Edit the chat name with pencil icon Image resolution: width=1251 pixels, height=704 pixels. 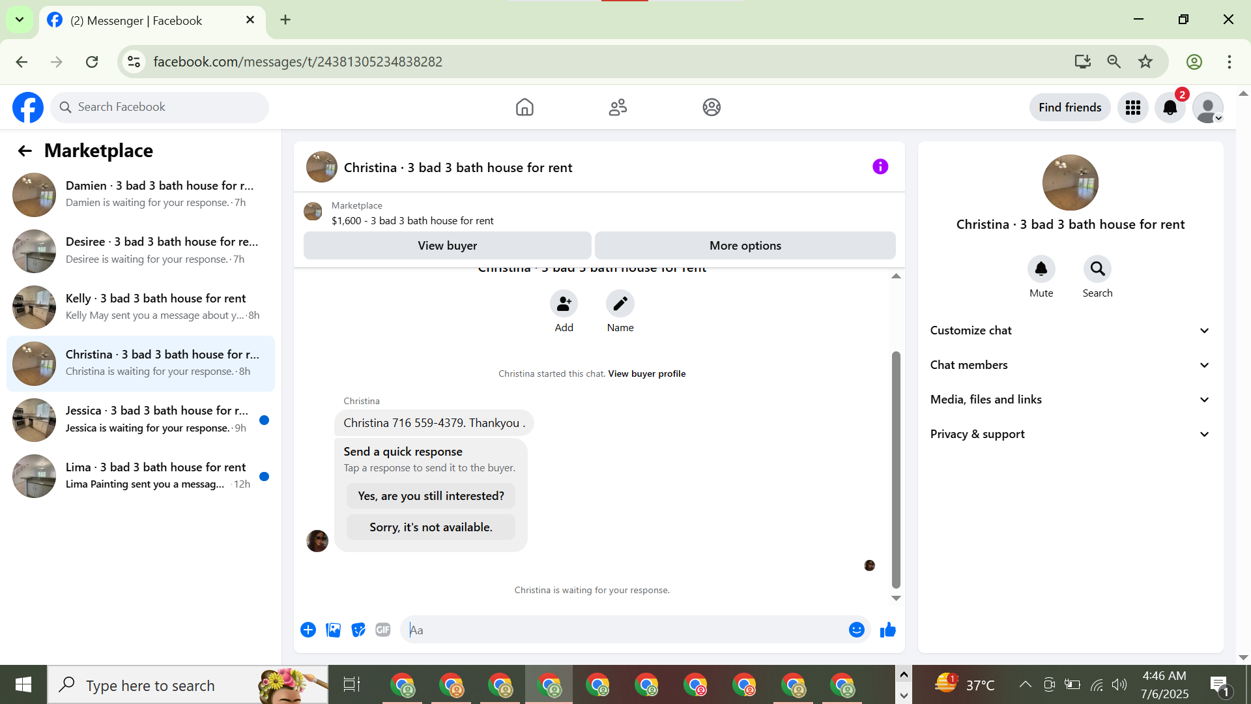click(x=620, y=304)
